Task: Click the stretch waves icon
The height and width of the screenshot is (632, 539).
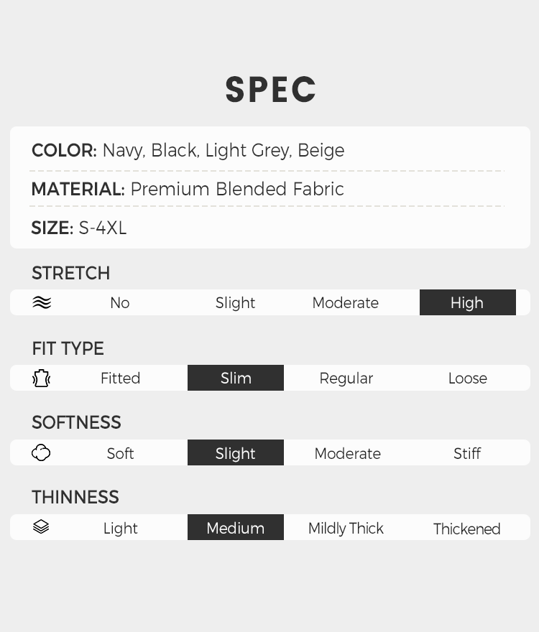Action: click(x=42, y=302)
